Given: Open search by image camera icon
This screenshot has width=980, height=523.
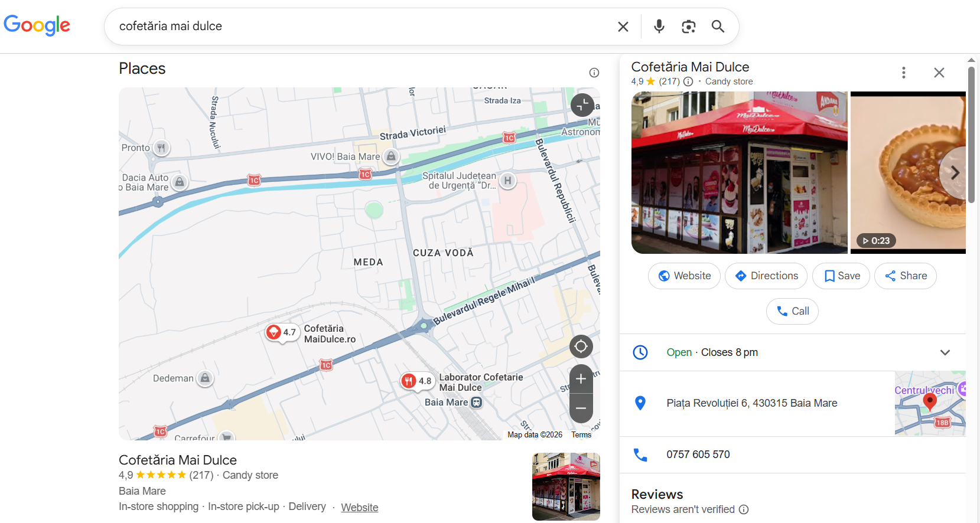Looking at the screenshot, I should (688, 27).
